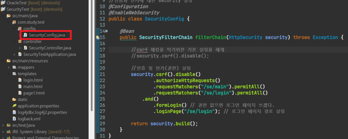Expand the JRE System Library arrow
Image resolution: width=348 pixels, height=139 pixels.
click(3, 132)
